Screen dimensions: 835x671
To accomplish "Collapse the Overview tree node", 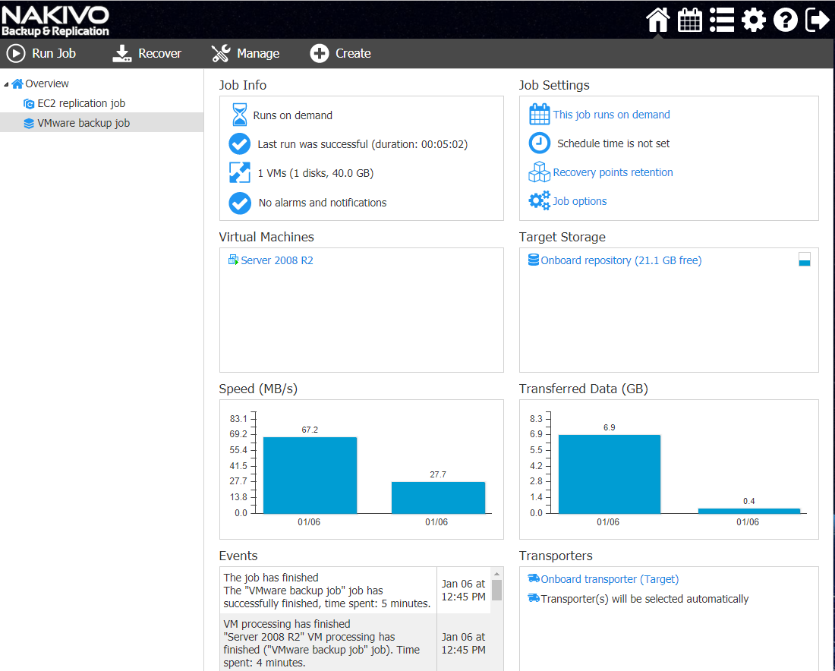I will click(6, 84).
